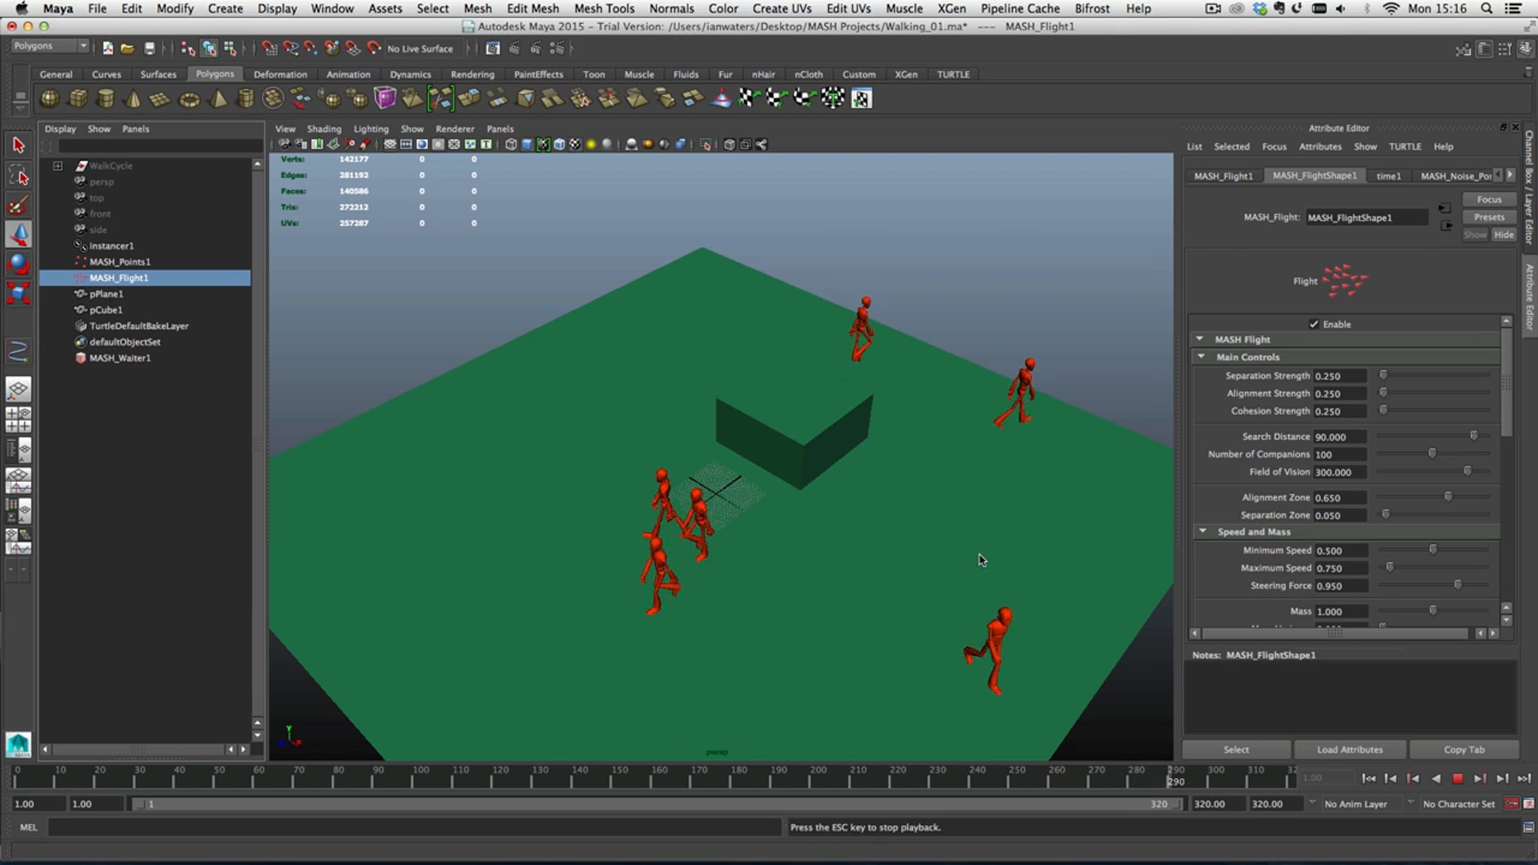The width and height of the screenshot is (1538, 865).
Task: Click the Copy Tab button
Action: click(x=1464, y=749)
